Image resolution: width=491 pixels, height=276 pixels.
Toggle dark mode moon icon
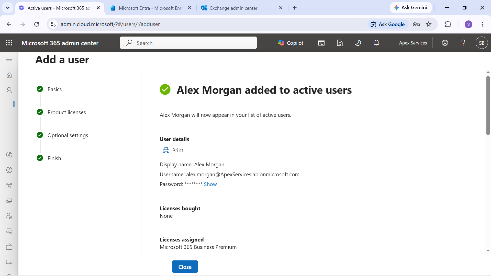pos(358,43)
